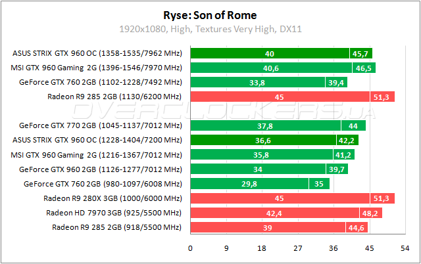Click the x-axis tick label 27

(298, 248)
